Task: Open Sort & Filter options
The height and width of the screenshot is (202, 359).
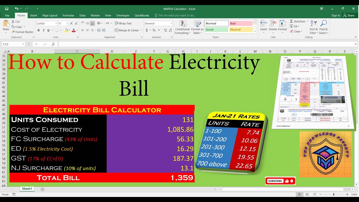Action: (314, 27)
